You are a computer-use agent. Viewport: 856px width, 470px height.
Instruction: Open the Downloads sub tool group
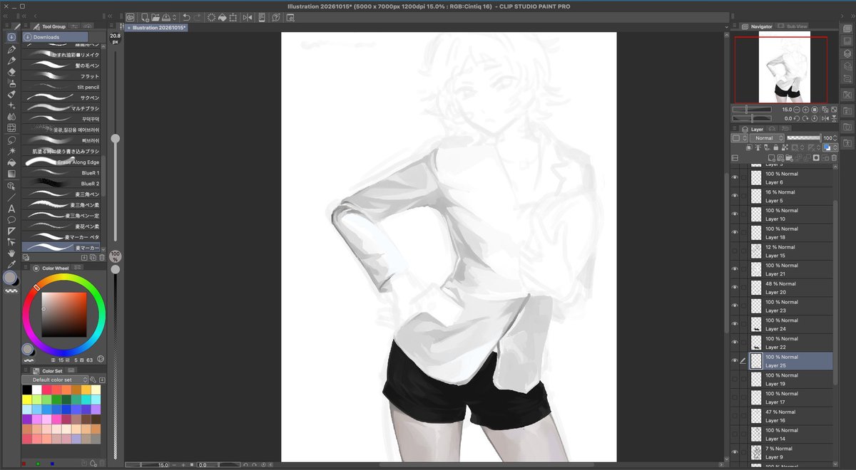click(55, 37)
